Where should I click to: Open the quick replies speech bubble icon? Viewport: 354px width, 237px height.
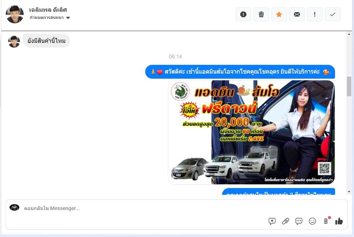299,221
